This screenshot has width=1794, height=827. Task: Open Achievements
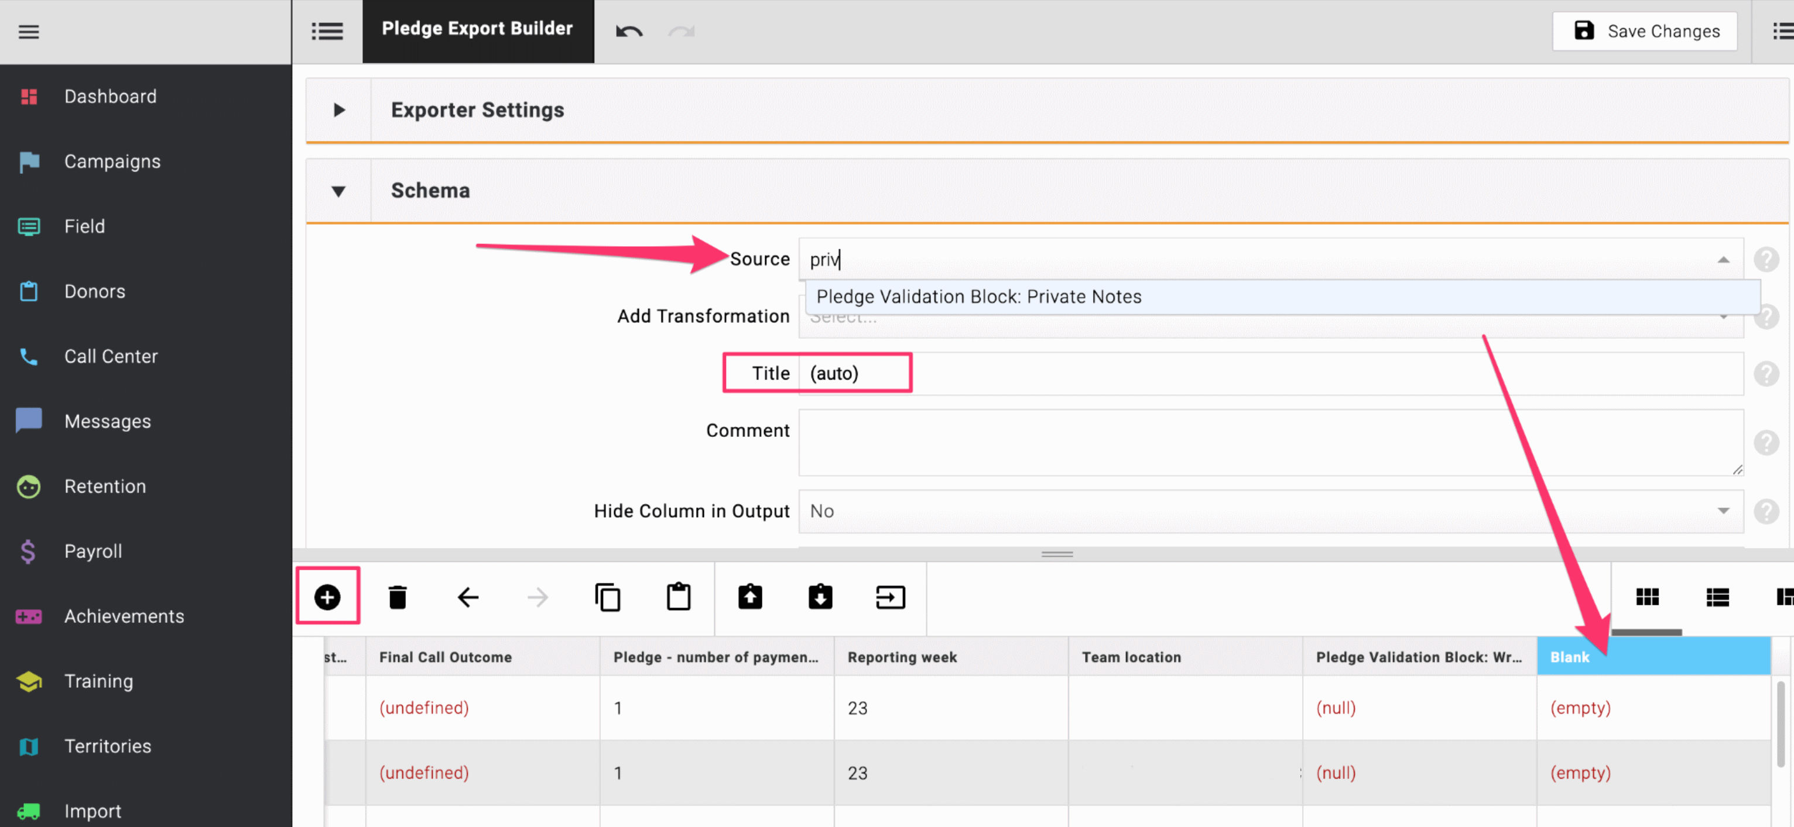pyautogui.click(x=124, y=616)
